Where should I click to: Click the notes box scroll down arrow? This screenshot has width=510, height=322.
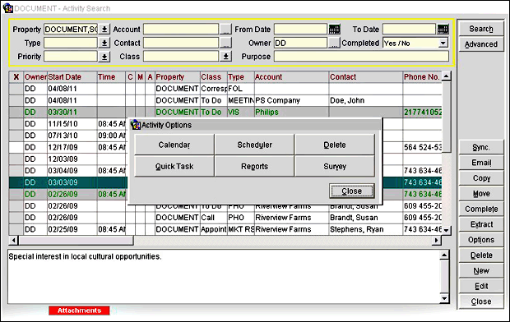tap(444, 298)
